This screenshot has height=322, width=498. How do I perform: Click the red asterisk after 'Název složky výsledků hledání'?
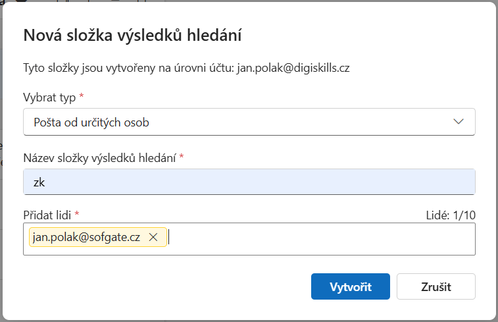coord(181,157)
